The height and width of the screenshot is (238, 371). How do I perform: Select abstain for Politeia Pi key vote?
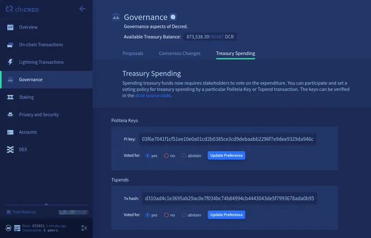click(184, 156)
